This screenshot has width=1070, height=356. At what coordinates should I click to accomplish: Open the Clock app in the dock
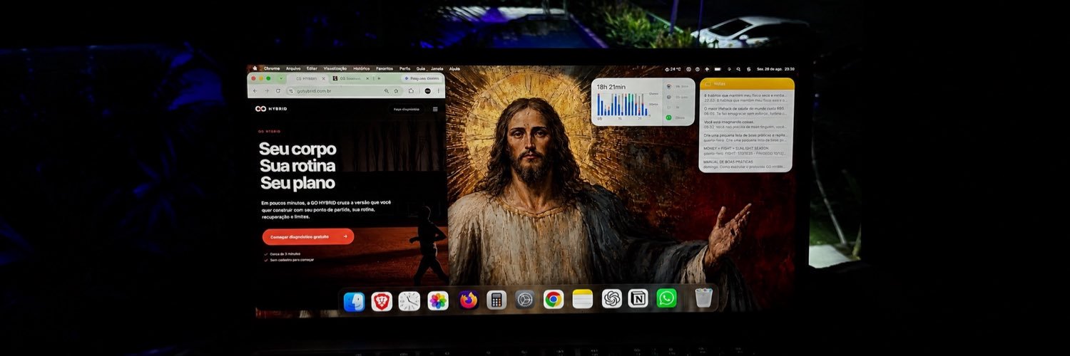click(x=409, y=301)
